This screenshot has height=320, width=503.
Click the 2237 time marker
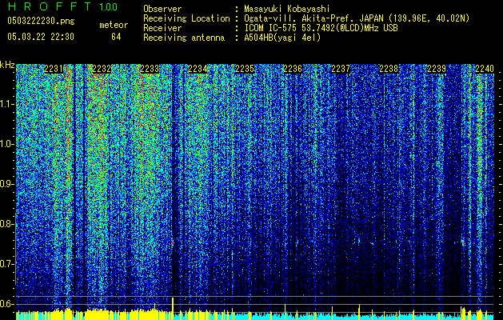point(341,69)
